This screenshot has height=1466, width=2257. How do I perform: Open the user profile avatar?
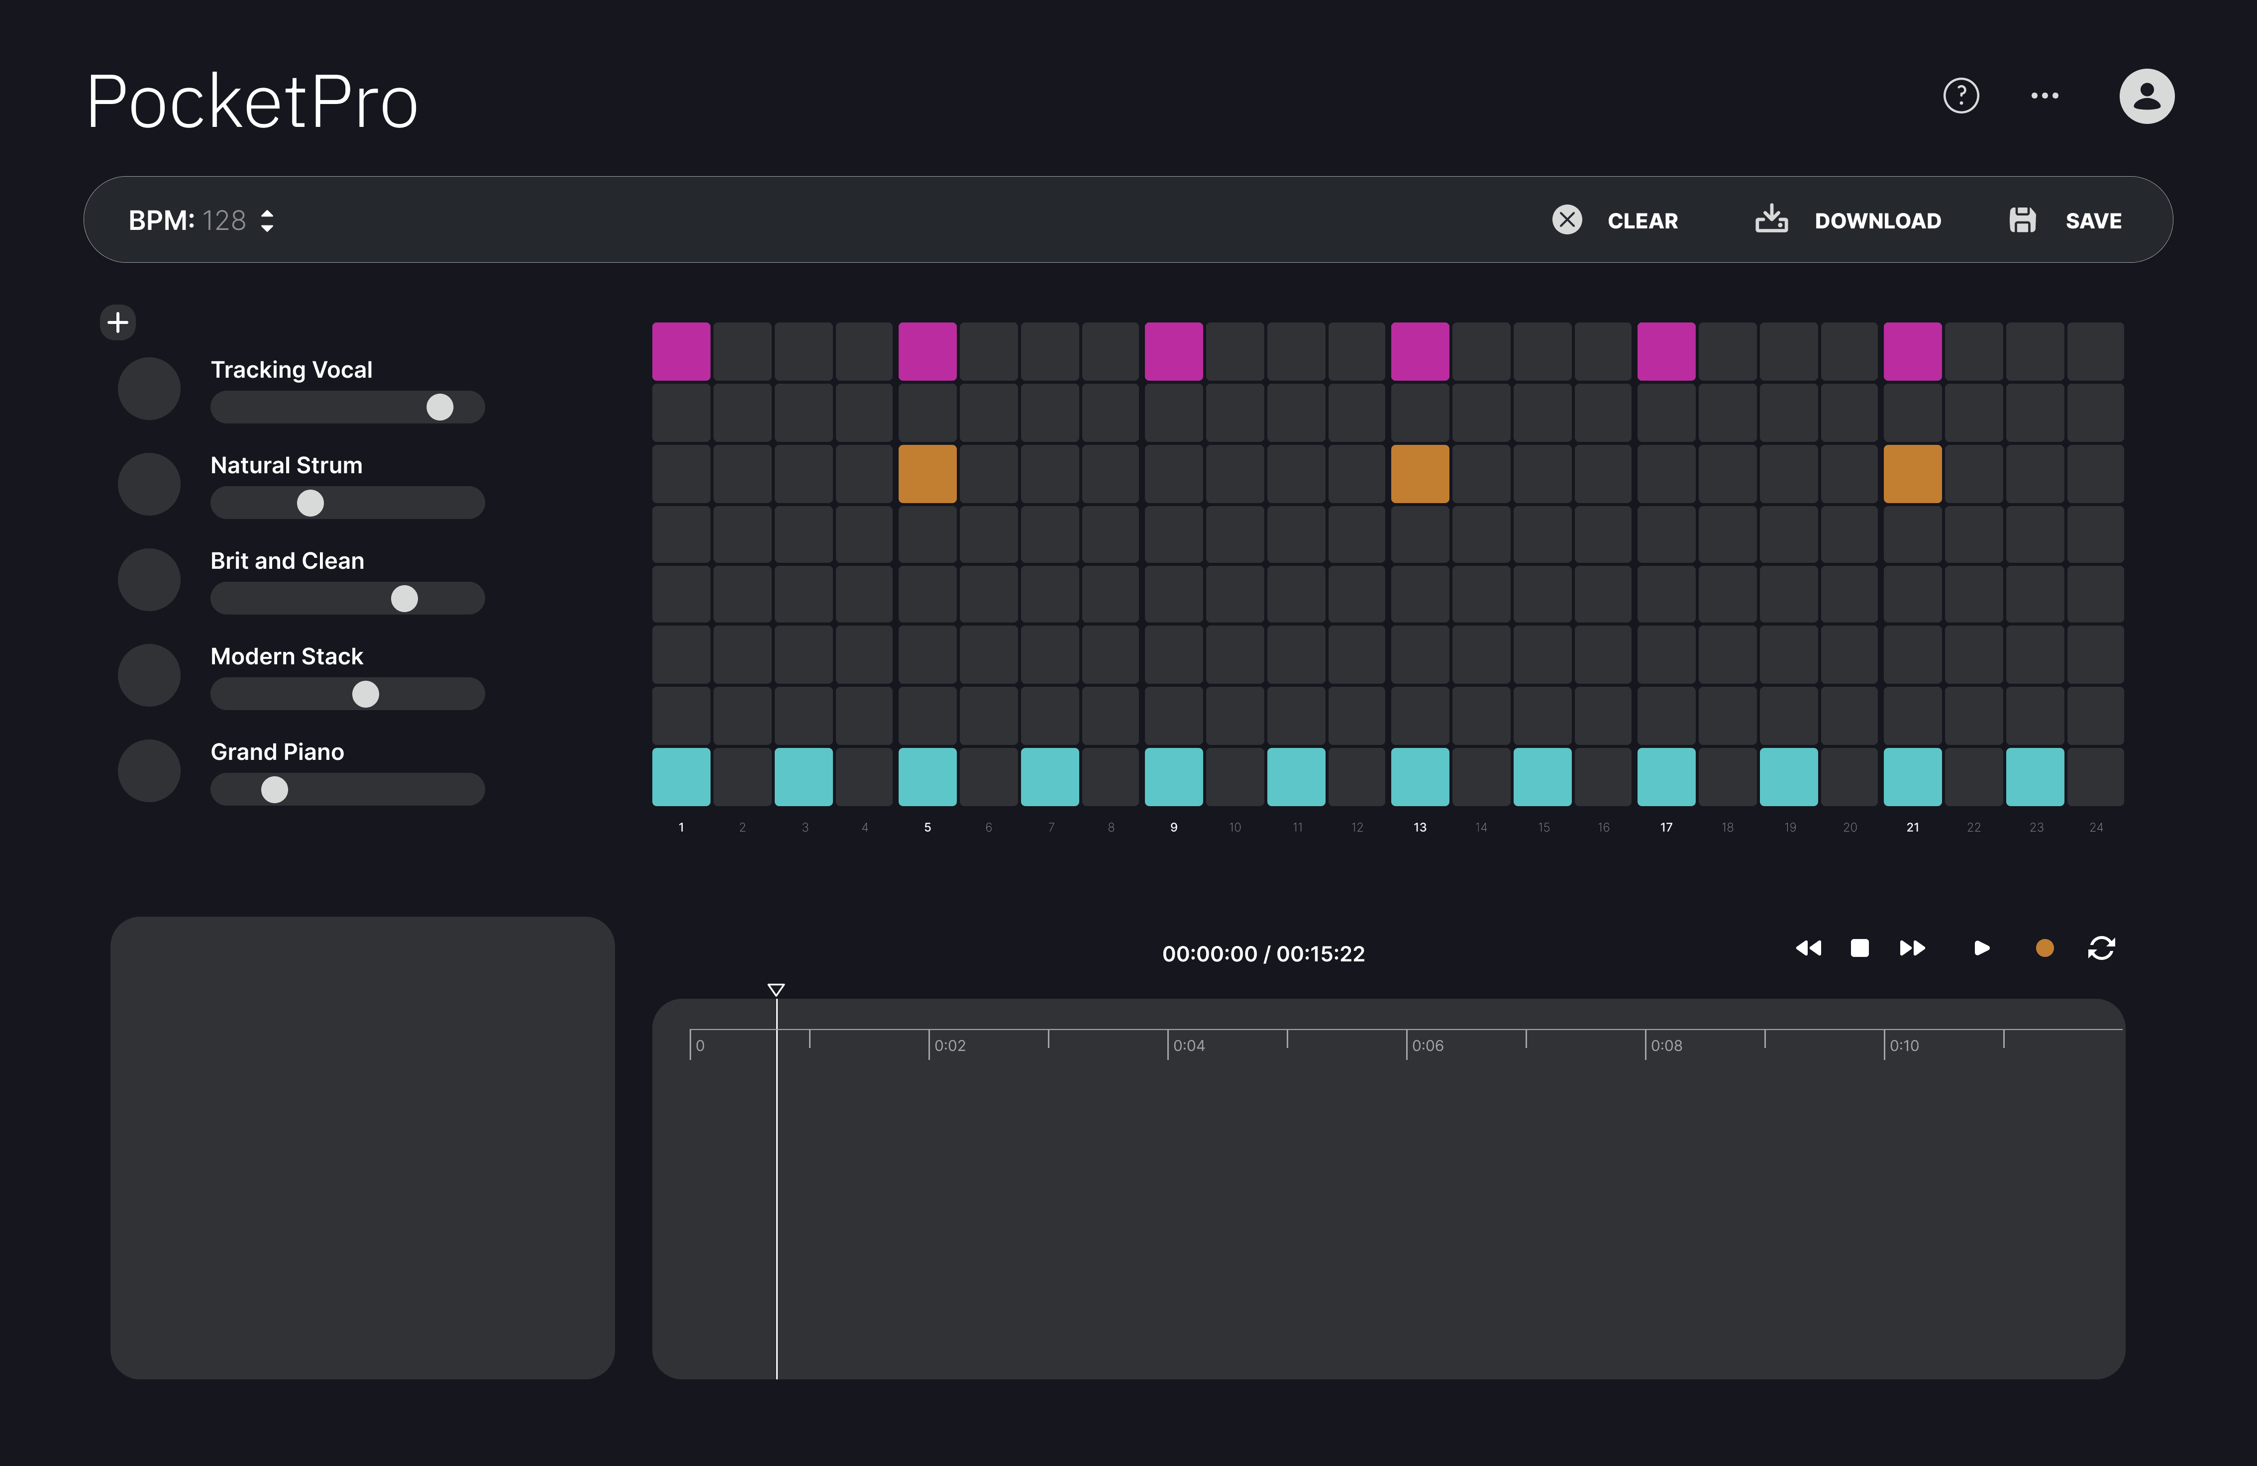(x=2146, y=96)
